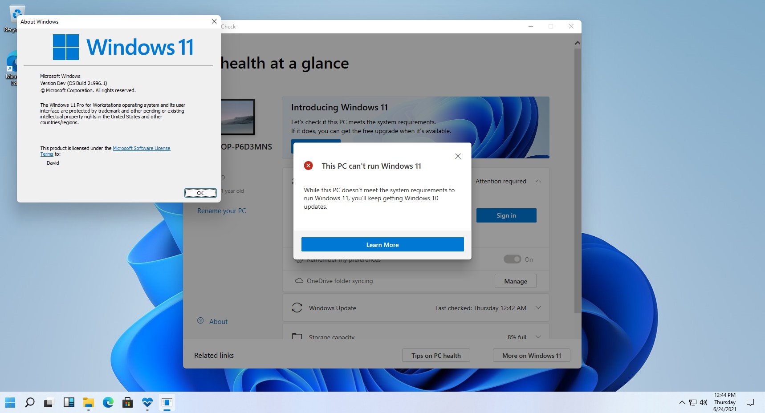Minimize the PC Health Check window
This screenshot has width=765, height=413.
[x=531, y=26]
